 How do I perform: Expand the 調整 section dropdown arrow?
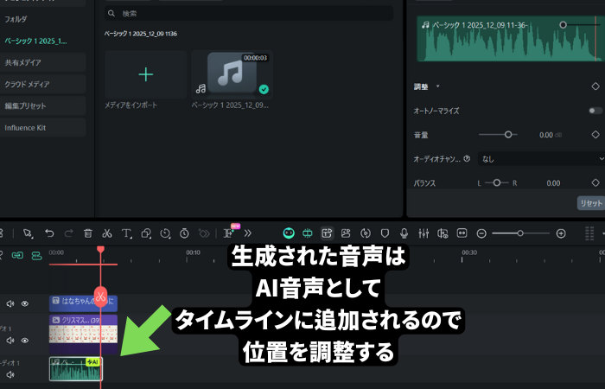click(x=437, y=86)
